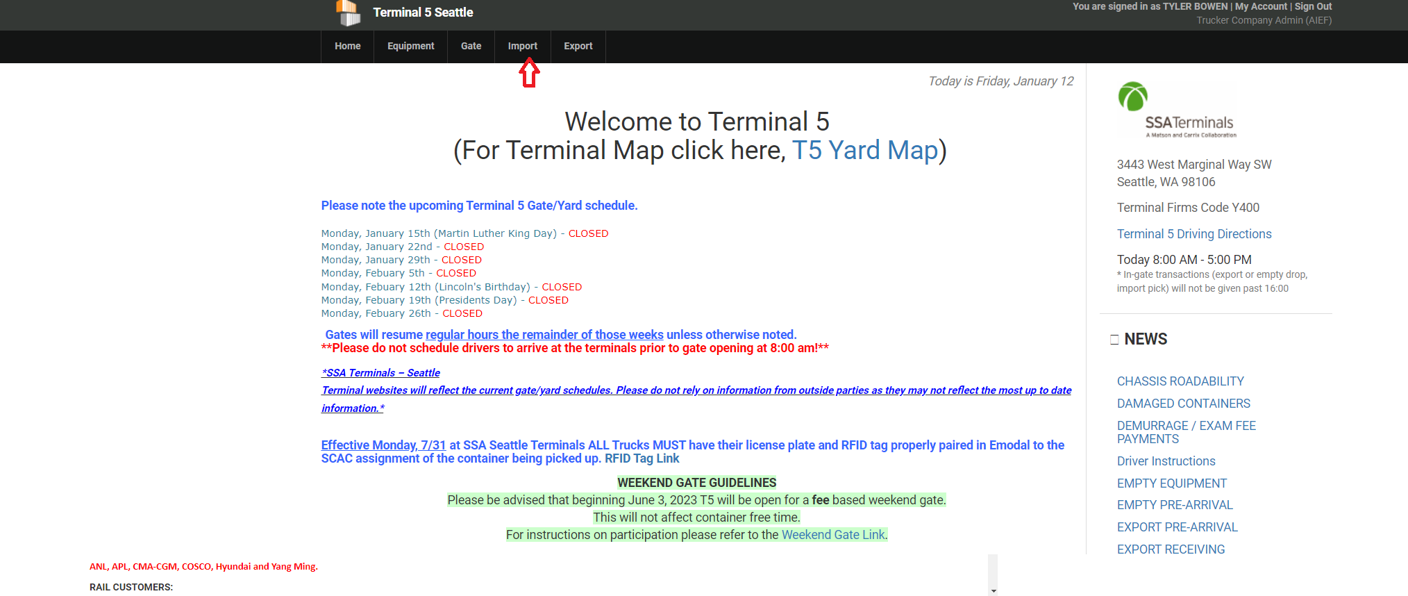
Task: Click 'Seattle, WA 98106' address line
Action: click(x=1166, y=182)
